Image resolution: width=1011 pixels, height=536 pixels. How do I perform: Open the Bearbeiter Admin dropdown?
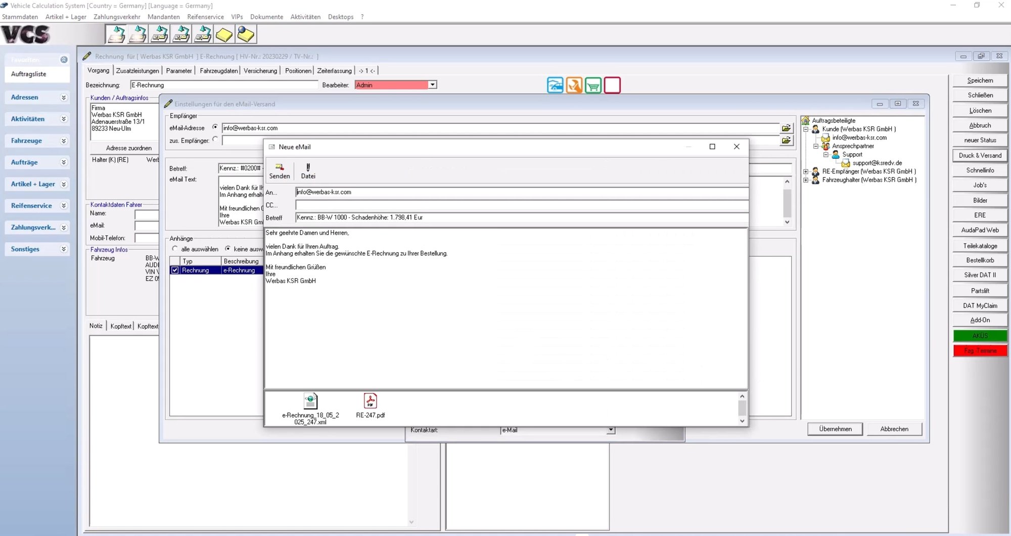tap(433, 85)
